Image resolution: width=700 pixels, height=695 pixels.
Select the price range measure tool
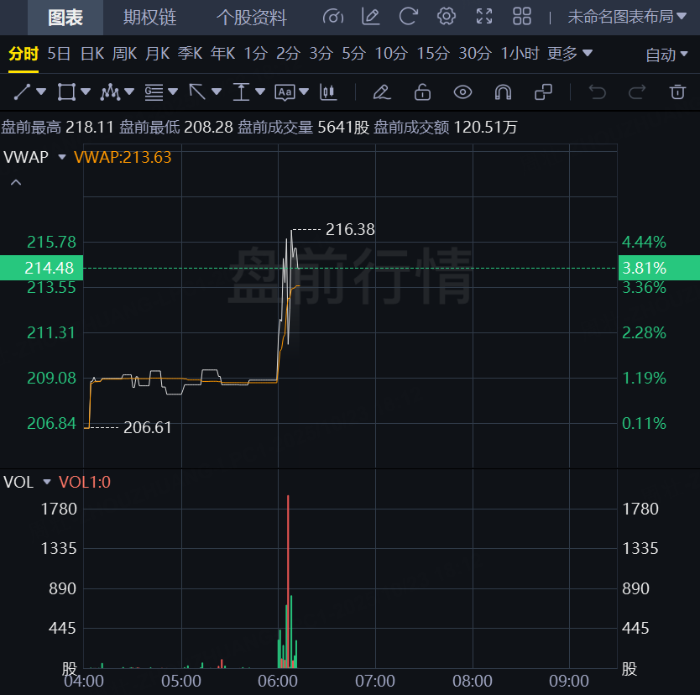click(x=241, y=92)
